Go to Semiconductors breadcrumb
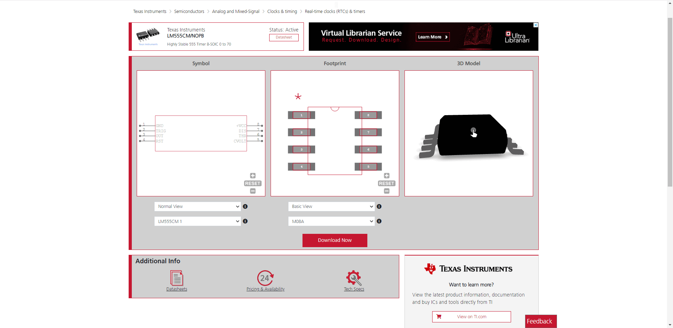The image size is (673, 328). coord(189,12)
